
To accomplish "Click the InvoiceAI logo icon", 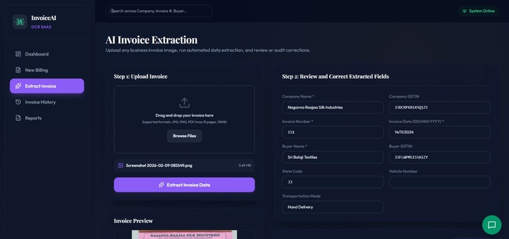I will (x=20, y=21).
